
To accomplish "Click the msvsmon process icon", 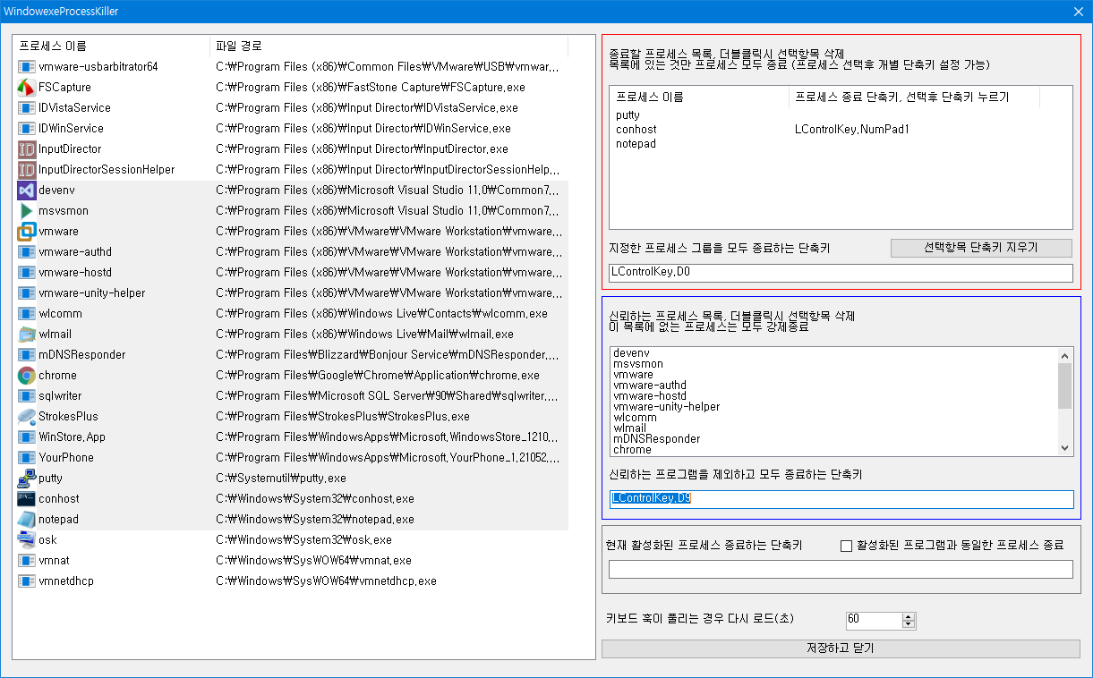I will [x=26, y=211].
